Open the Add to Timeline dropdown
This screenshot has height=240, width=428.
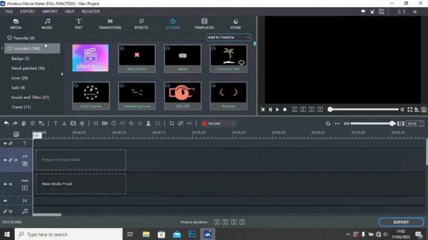pyautogui.click(x=229, y=37)
